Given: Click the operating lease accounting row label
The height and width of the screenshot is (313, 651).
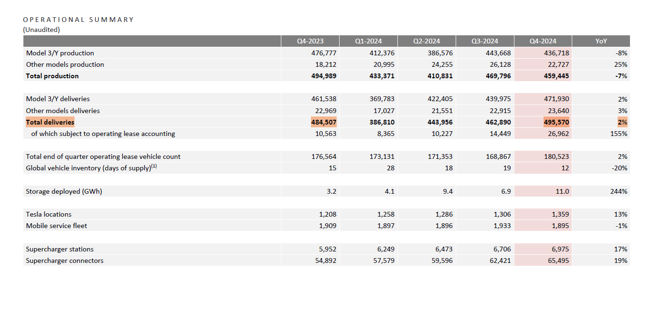Looking at the screenshot, I should (x=103, y=134).
